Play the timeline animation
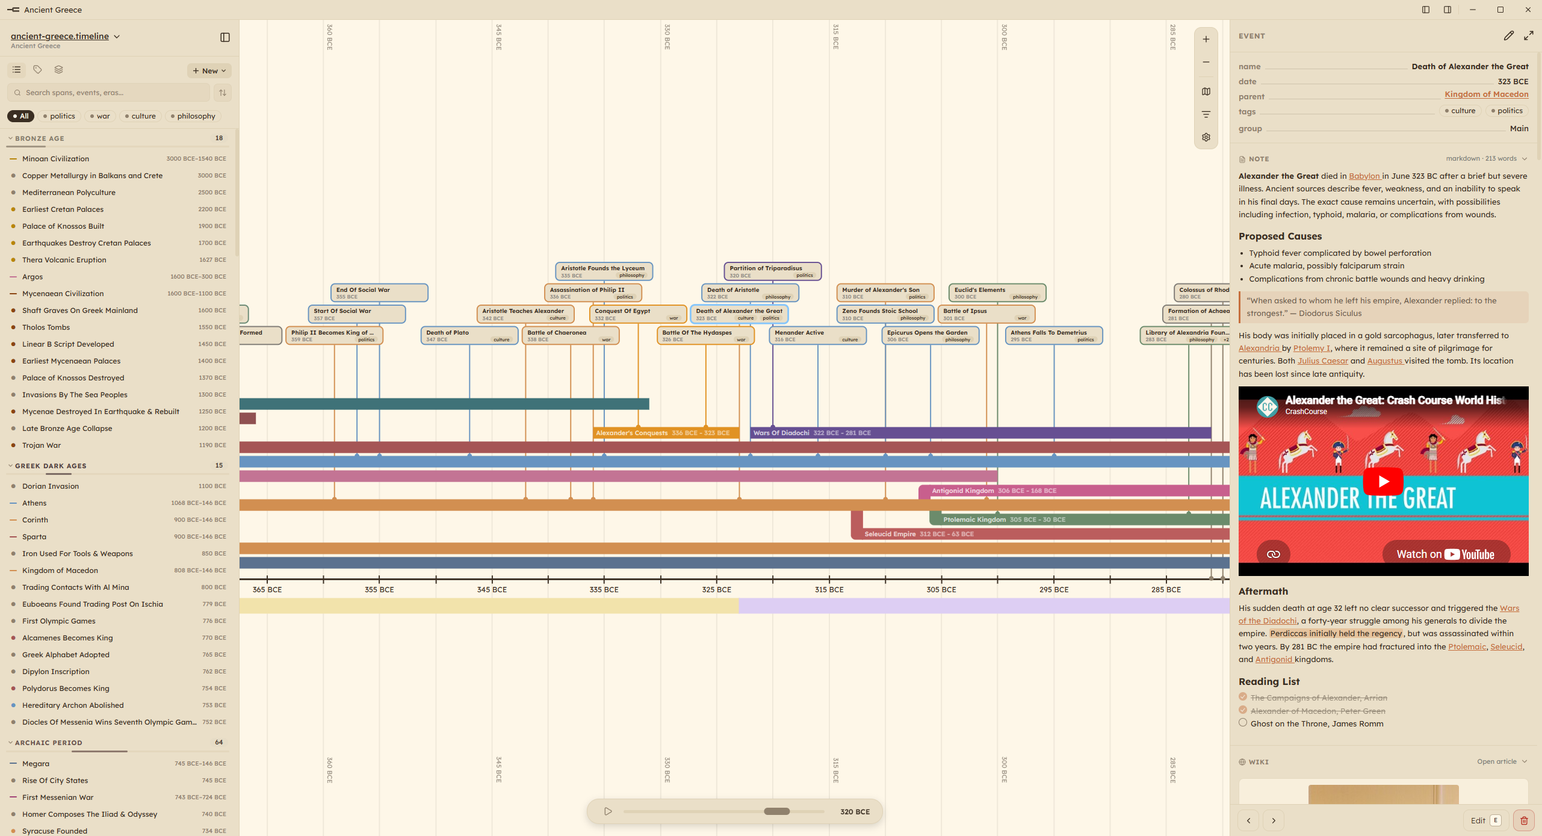 [x=608, y=811]
